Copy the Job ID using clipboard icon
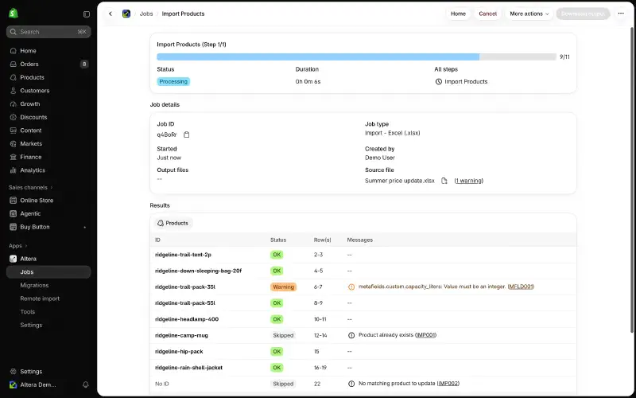This screenshot has width=636, height=398. [x=187, y=135]
